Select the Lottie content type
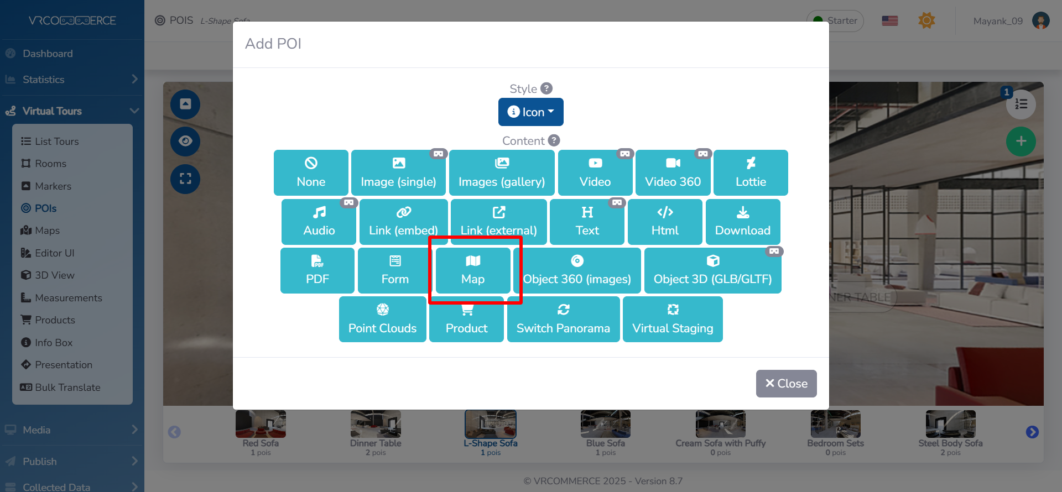The width and height of the screenshot is (1062, 492). 751,173
